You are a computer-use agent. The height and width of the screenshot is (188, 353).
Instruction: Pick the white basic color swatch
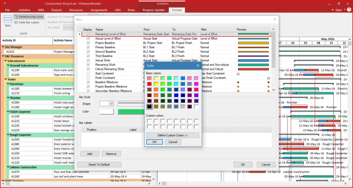196,107
